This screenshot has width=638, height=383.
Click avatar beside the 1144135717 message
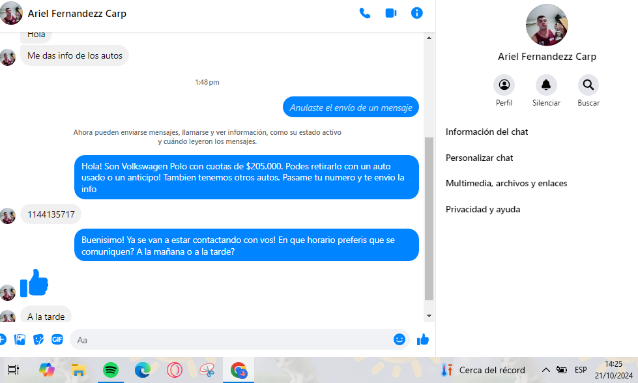pyautogui.click(x=8, y=216)
